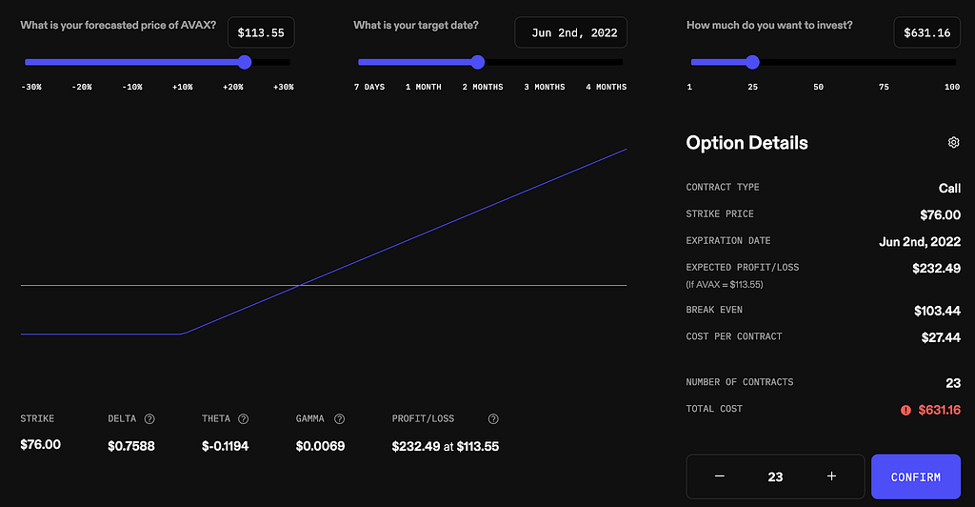The height and width of the screenshot is (507, 975).
Task: Click the Delta value $0.7588
Action: [131, 446]
